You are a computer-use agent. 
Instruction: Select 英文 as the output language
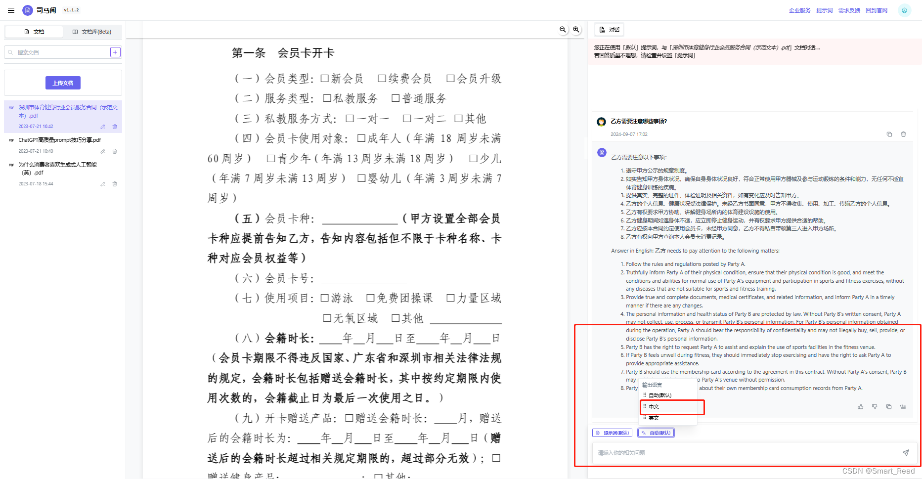click(654, 418)
